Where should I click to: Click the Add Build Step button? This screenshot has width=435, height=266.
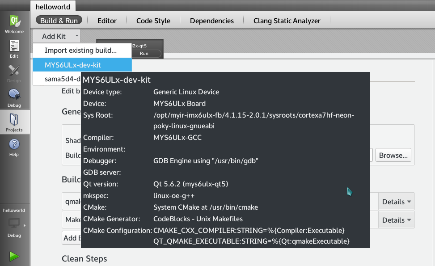click(72, 238)
